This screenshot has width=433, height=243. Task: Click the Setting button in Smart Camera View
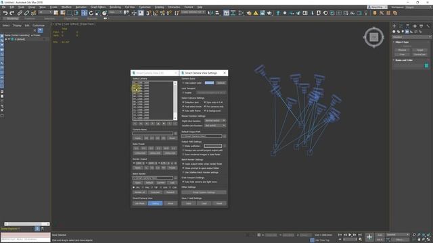[x=155, y=203]
